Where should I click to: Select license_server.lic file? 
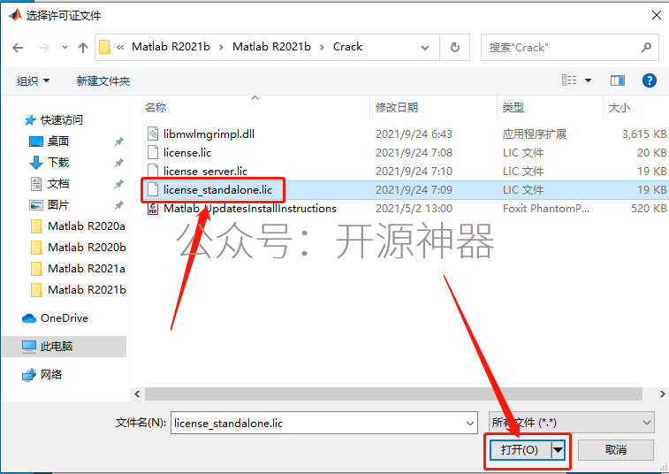(x=205, y=172)
